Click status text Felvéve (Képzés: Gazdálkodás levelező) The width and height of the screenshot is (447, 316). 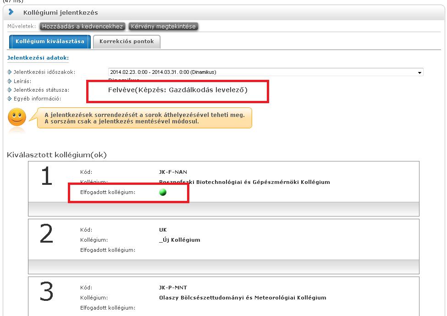177,90
